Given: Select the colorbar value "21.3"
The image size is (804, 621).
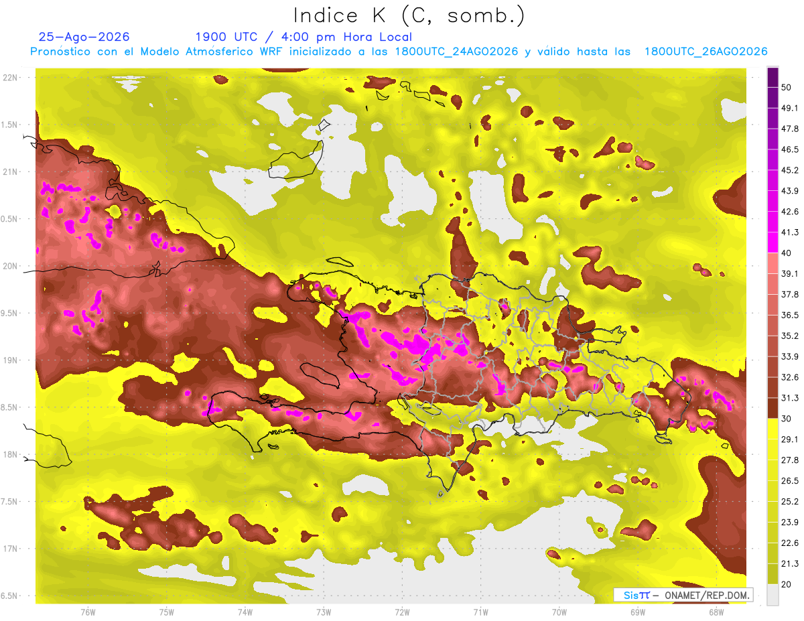Looking at the screenshot, I should tap(790, 564).
